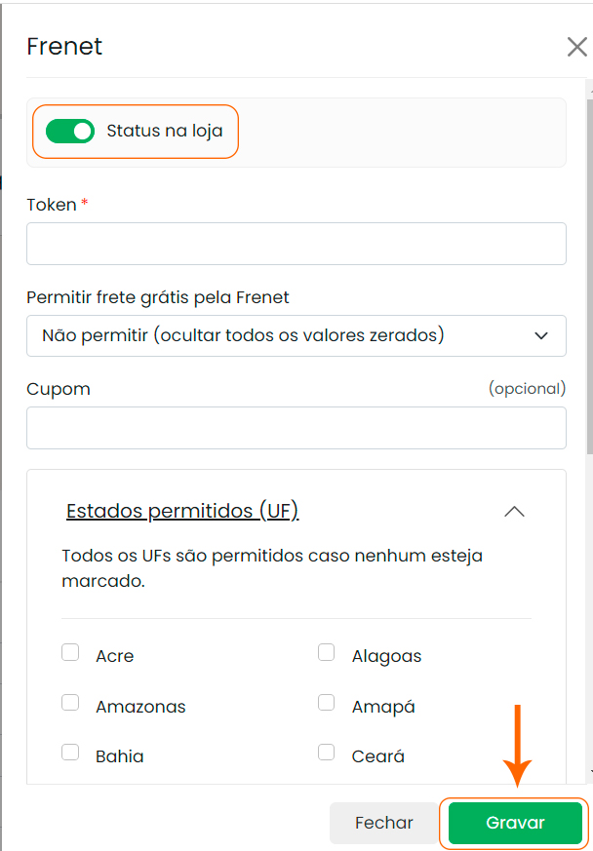The width and height of the screenshot is (593, 851).
Task: Click the Cupom input field
Action: pyautogui.click(x=296, y=428)
